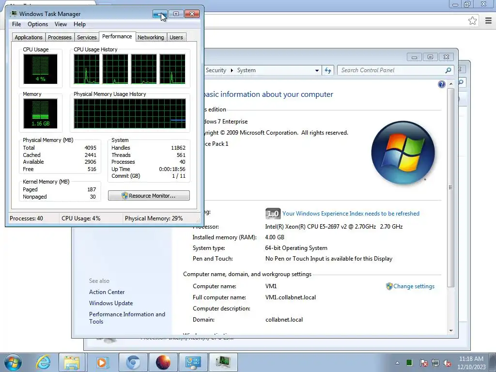The height and width of the screenshot is (372, 496).
Task: Open Control Panel help question mark icon
Action: [442, 84]
